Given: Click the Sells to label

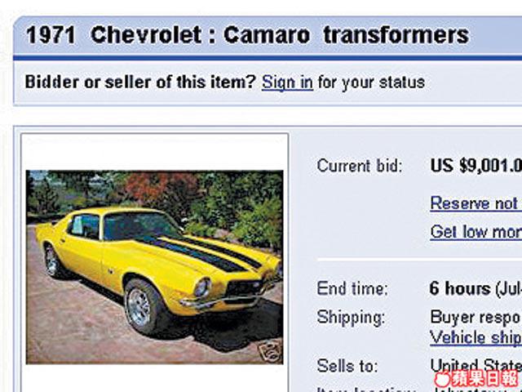Looking at the screenshot, I should [x=347, y=366].
